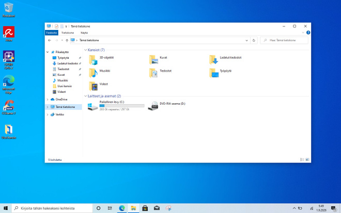Refresh the Tämä tietokone view
This screenshot has width=341, height=213.
click(254, 40)
